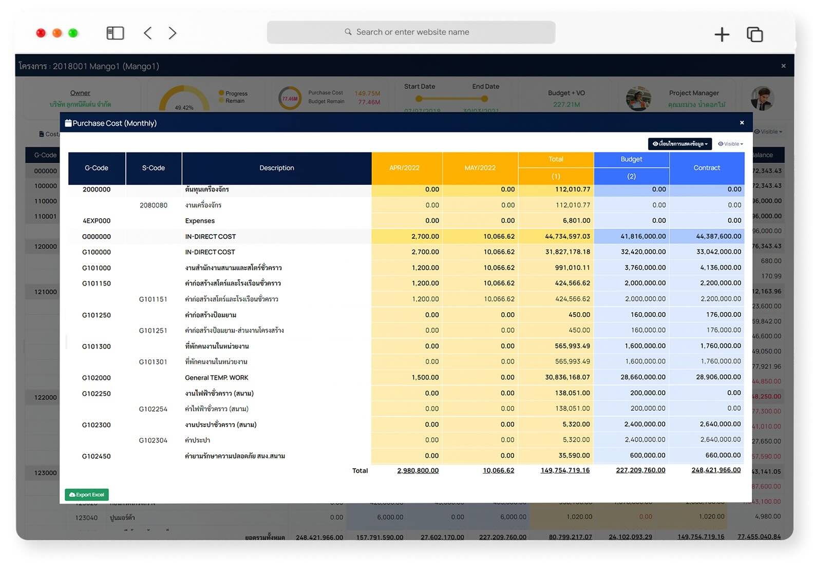Open a new tab with plus icon
813x572 pixels.
(722, 34)
